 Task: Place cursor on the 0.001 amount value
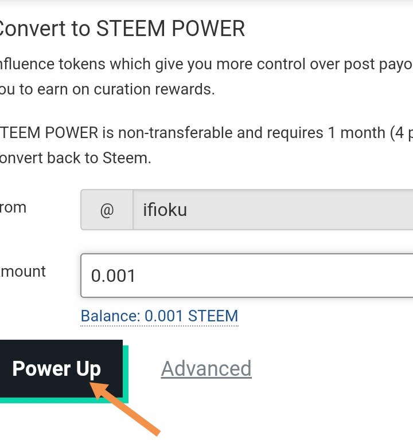coord(114,276)
